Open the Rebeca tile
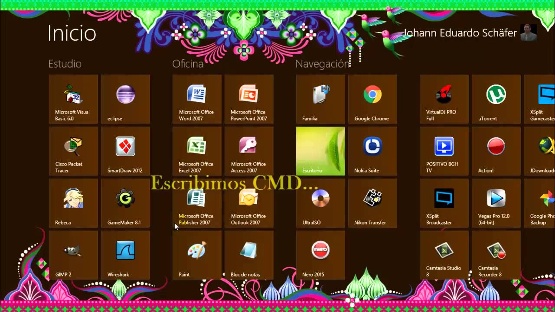 (73, 203)
